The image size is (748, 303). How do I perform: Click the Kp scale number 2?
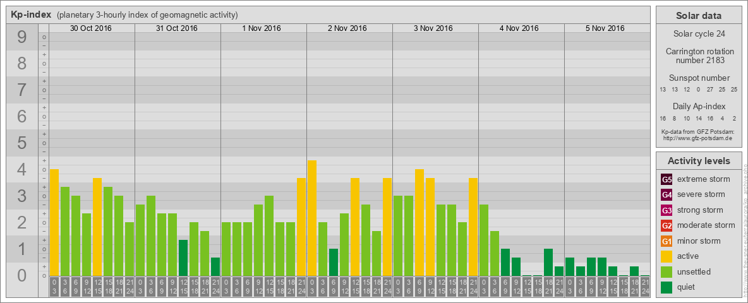click(x=21, y=222)
